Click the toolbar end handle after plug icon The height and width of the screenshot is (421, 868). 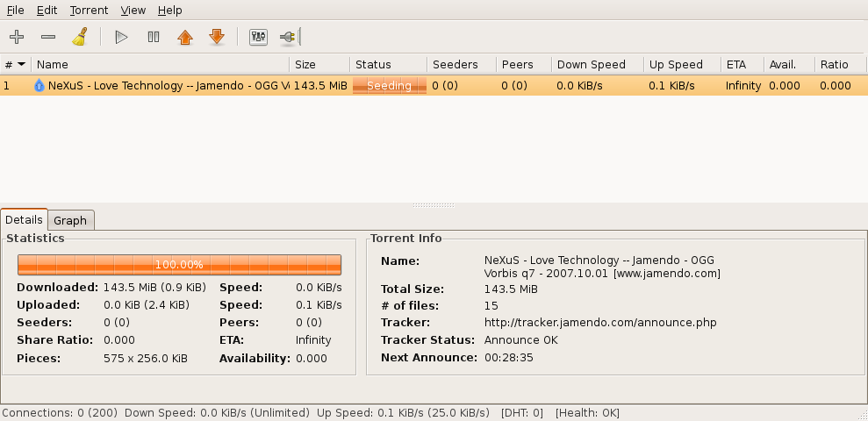coord(299,37)
